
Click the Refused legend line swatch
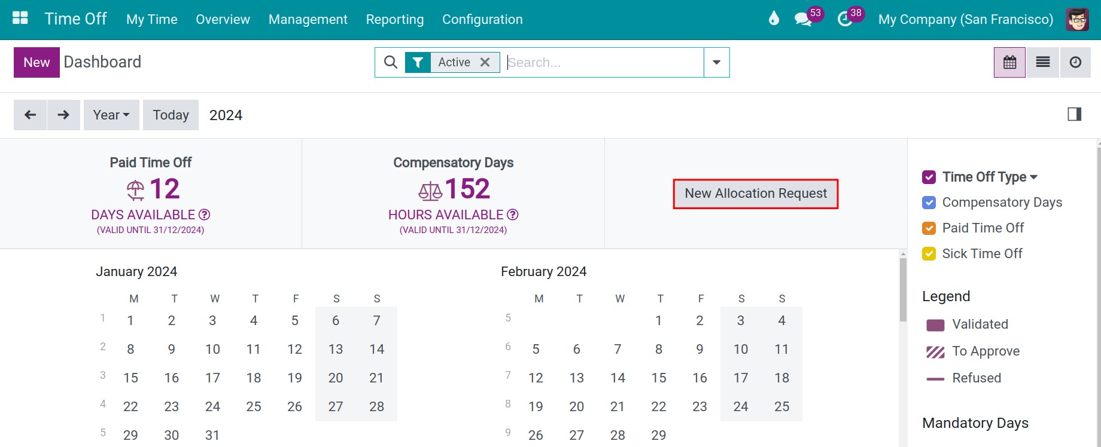tap(935, 379)
